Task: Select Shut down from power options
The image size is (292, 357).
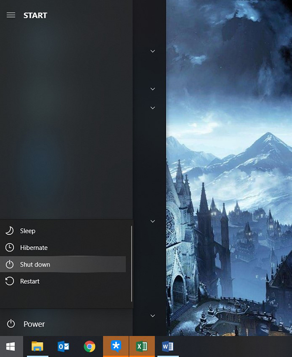Action: [63, 264]
